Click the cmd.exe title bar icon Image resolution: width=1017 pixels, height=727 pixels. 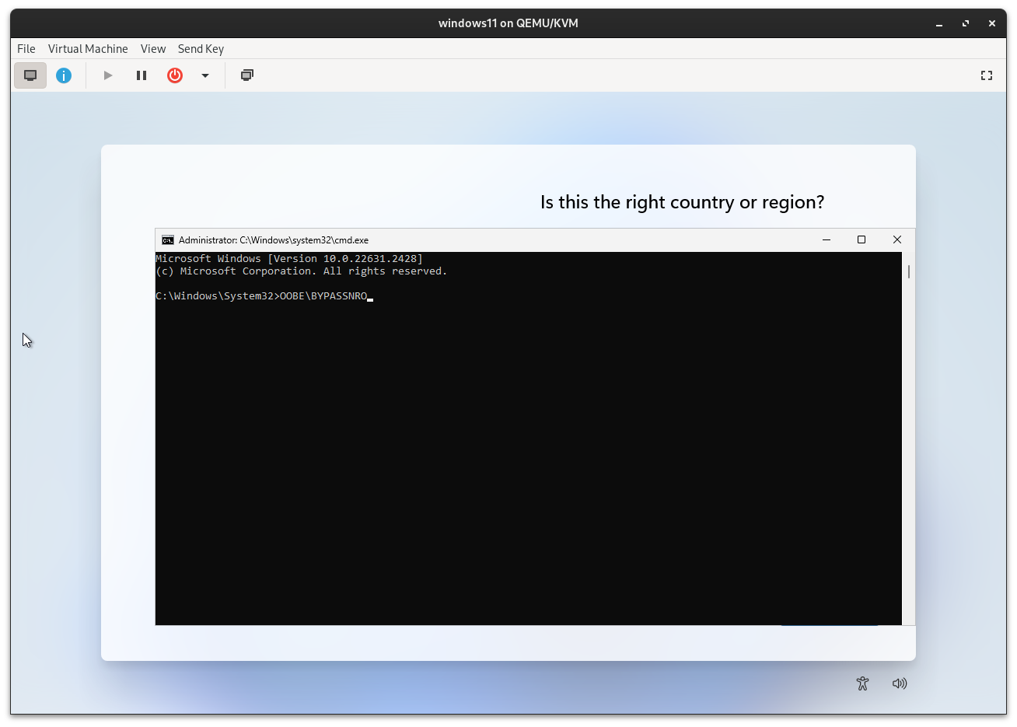(x=167, y=239)
